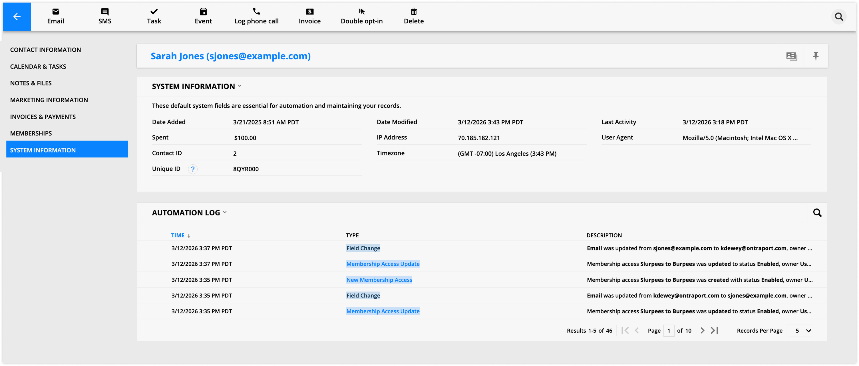Viewport: 859px width, 366px height.
Task: Click the Unique ID help question mark
Action: click(193, 169)
